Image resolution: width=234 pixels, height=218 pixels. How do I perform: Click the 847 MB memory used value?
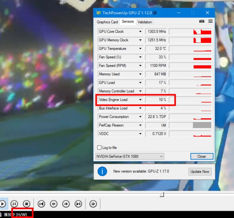[x=156, y=74]
